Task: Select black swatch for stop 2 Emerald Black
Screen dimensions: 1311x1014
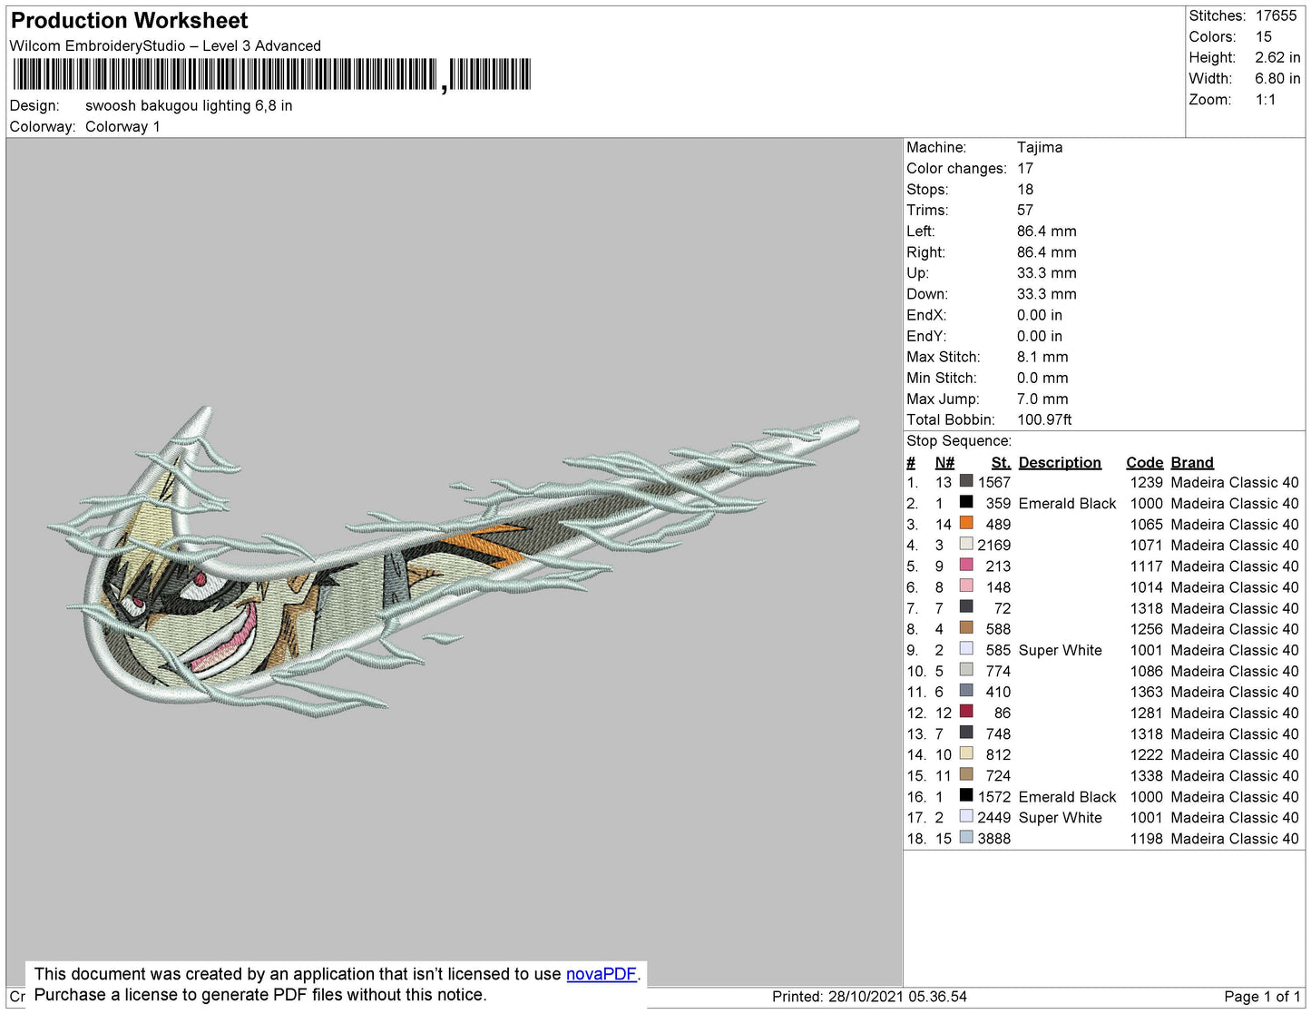Action: click(x=966, y=503)
